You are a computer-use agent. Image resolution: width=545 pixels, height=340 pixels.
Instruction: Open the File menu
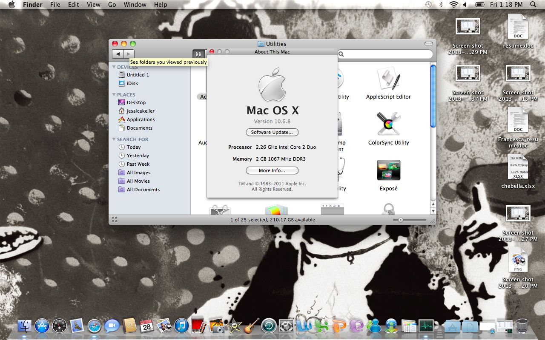tap(55, 5)
